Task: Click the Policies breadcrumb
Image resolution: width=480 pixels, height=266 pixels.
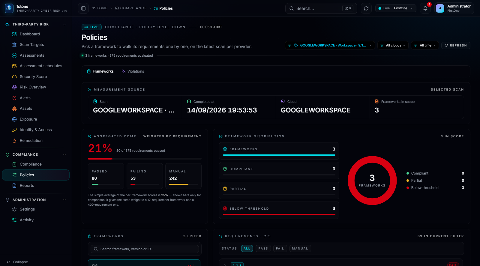Action: [163, 8]
